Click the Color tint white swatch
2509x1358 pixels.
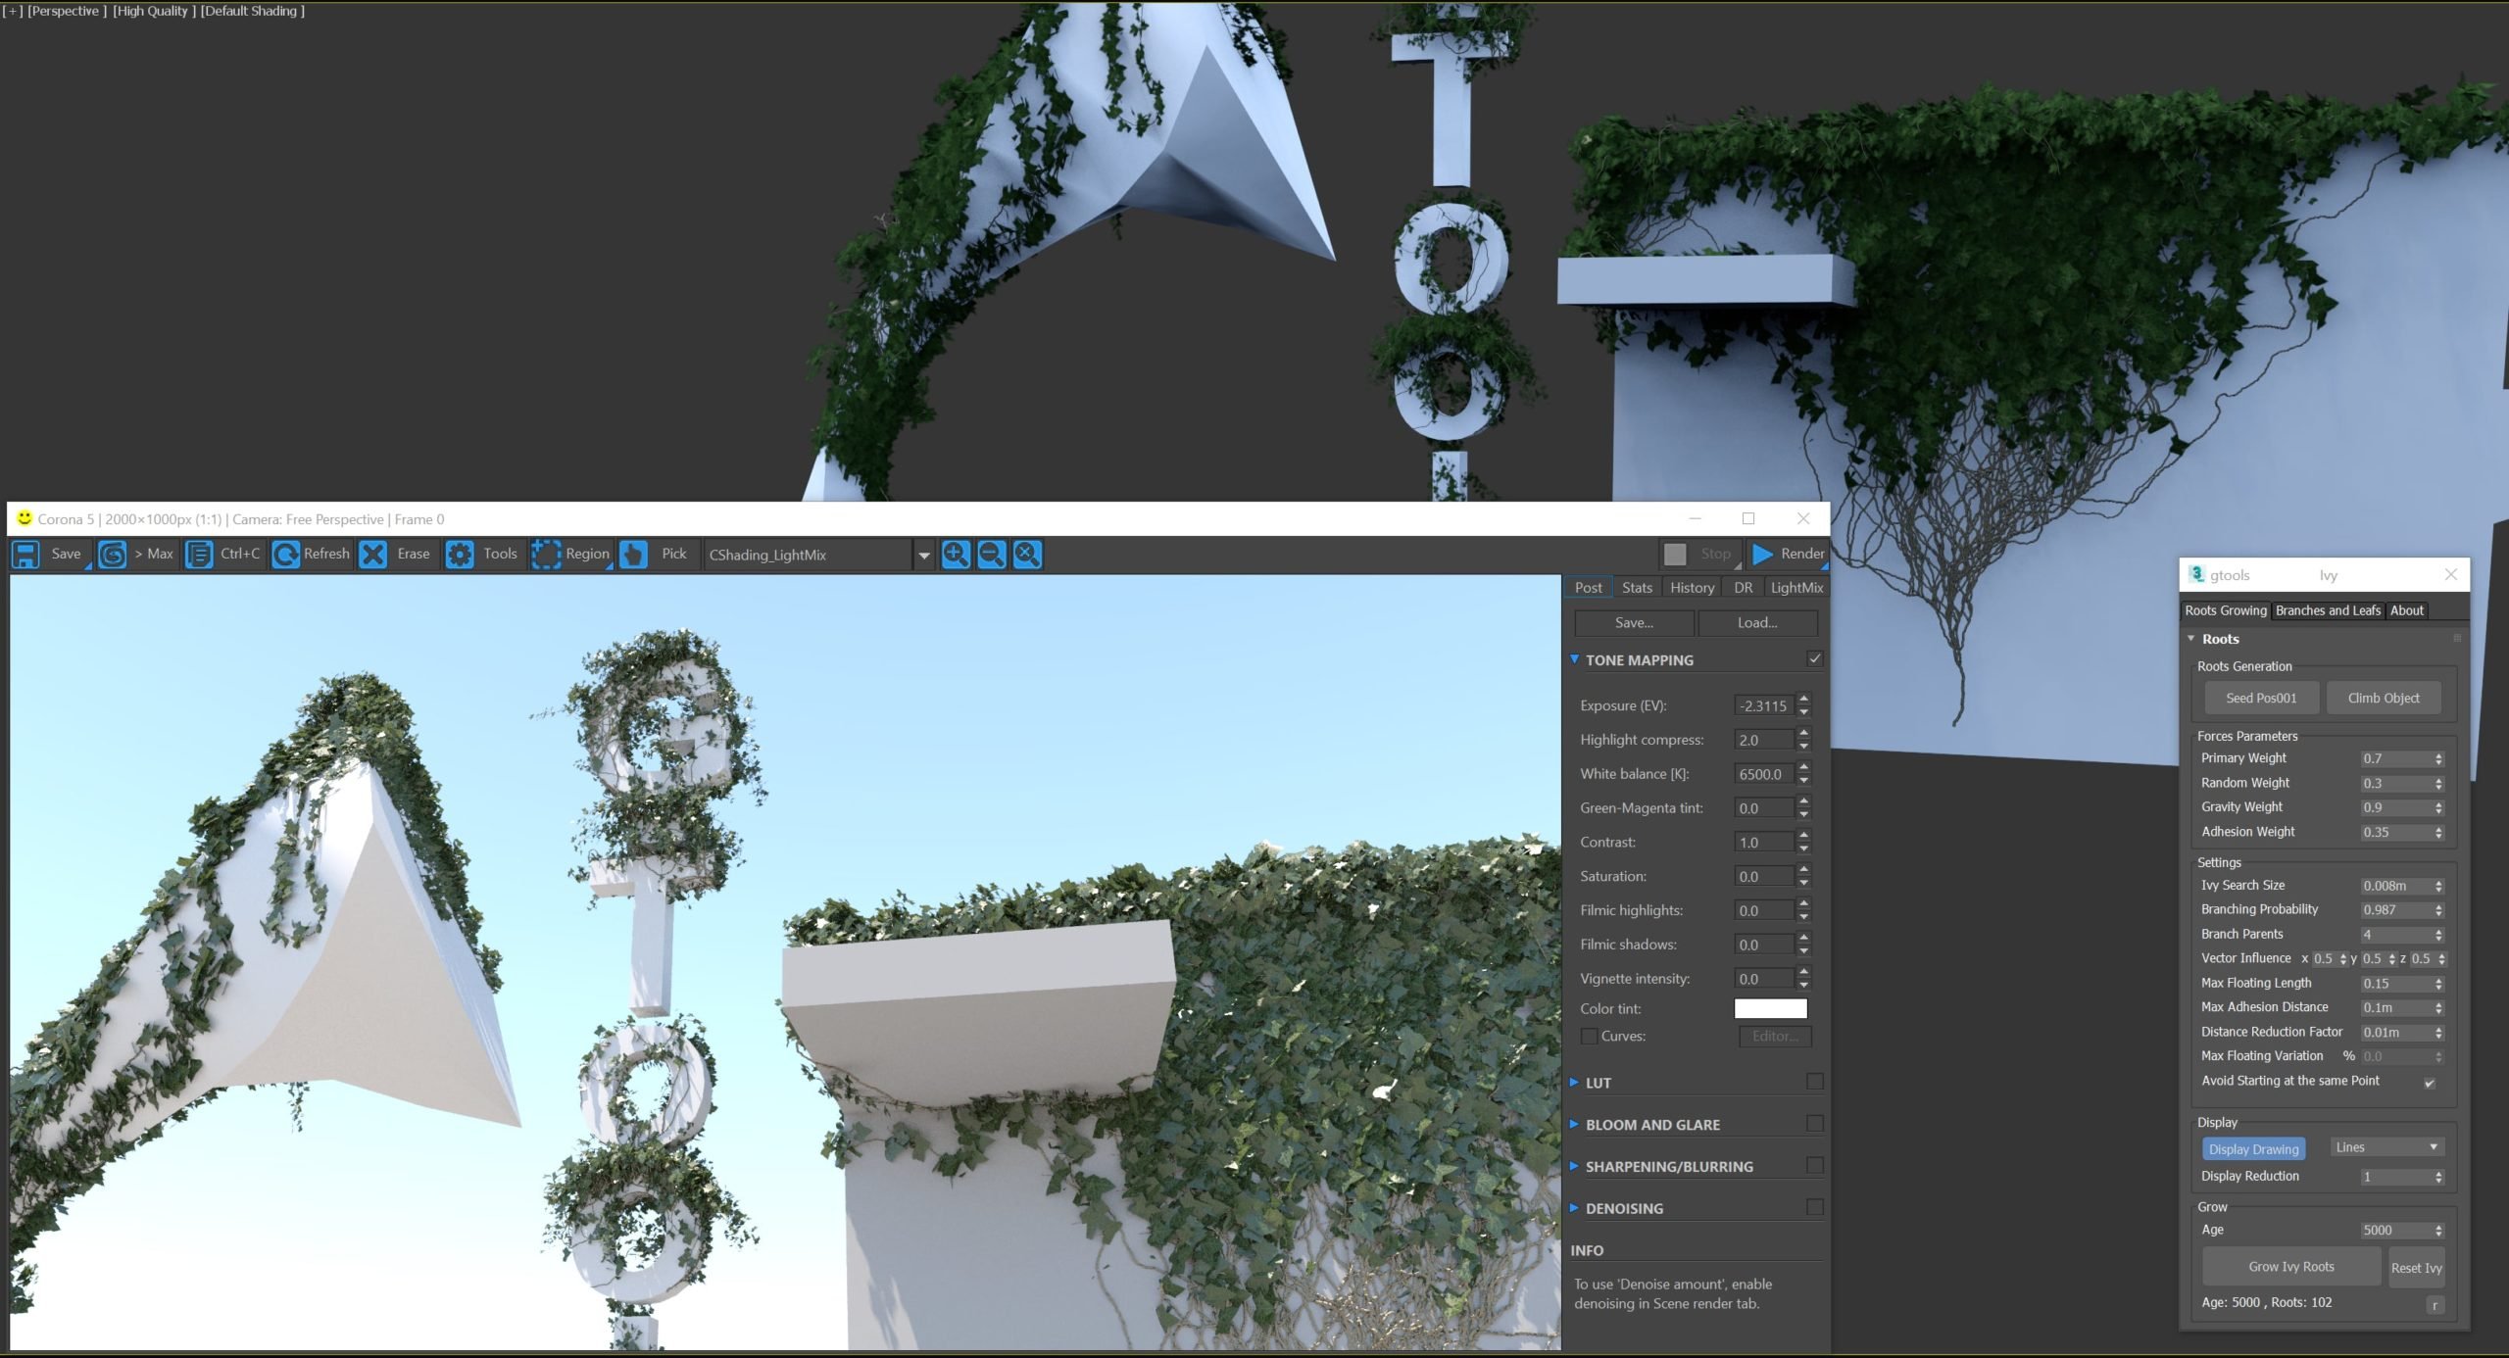[1770, 1008]
